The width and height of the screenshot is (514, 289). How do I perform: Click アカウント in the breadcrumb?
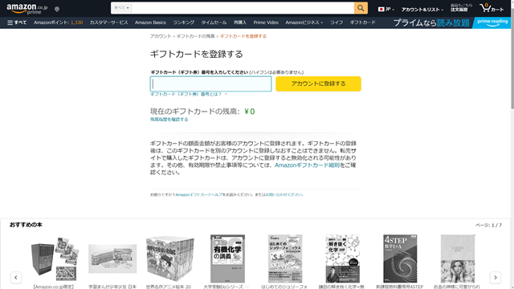coord(161,36)
